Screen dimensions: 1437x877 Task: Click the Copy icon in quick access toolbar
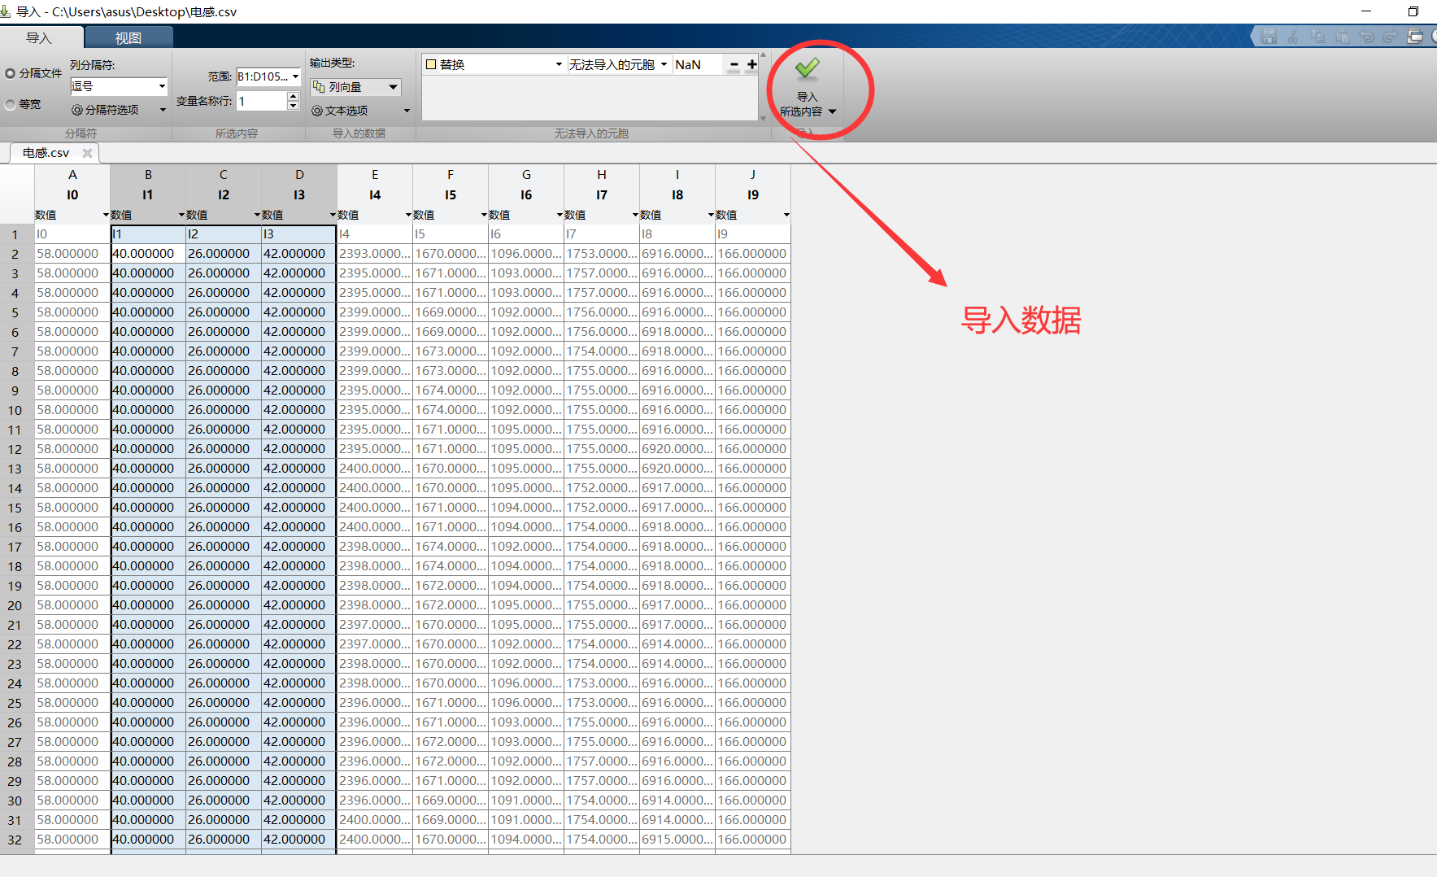pos(1317,35)
